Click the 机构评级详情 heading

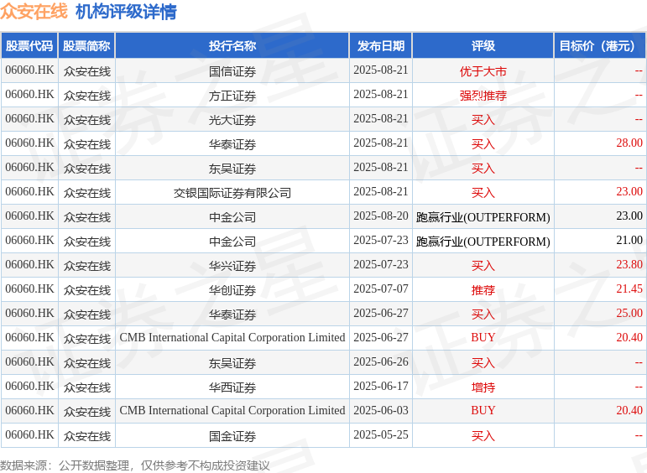[x=126, y=11]
